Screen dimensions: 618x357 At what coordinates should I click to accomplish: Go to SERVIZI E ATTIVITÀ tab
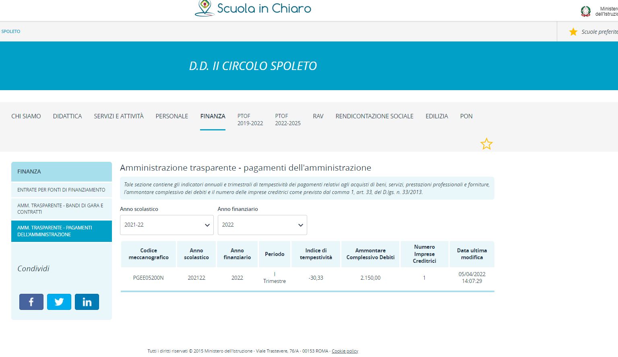tap(119, 116)
